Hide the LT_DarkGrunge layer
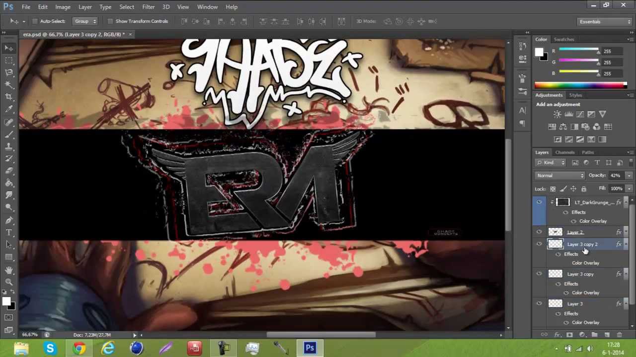 (x=539, y=202)
